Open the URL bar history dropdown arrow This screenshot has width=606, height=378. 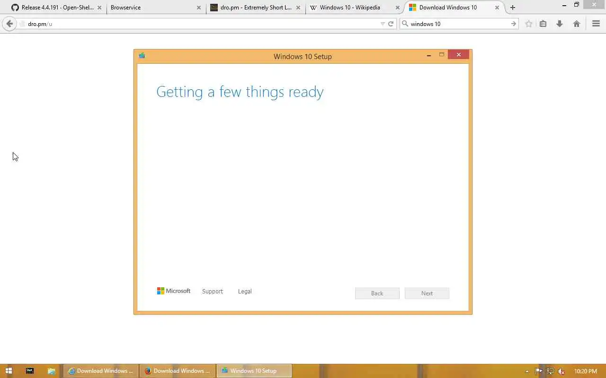[x=383, y=24]
